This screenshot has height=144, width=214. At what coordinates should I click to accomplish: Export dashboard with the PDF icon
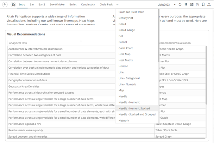197,5
